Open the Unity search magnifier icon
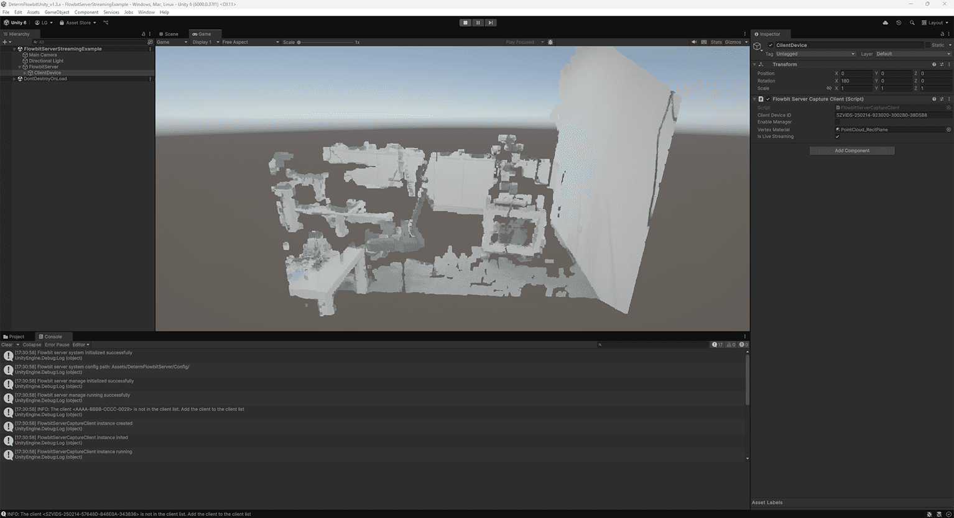954x518 pixels. coord(912,22)
